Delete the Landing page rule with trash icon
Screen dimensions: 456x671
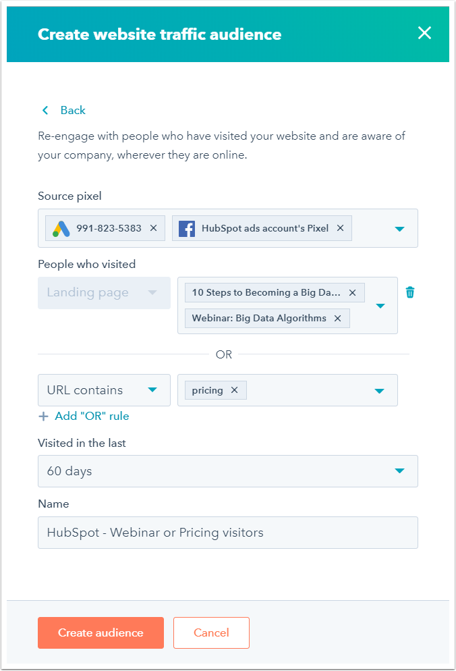click(x=410, y=292)
